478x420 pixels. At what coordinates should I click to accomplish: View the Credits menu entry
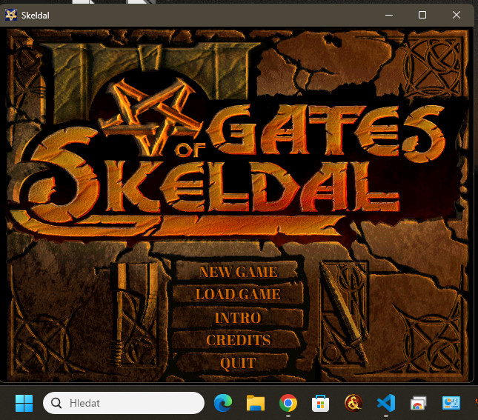coord(238,340)
